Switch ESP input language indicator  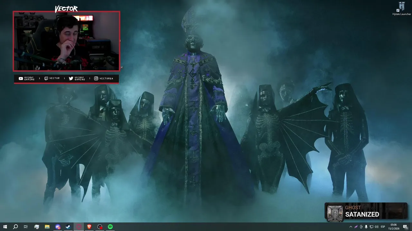(x=383, y=227)
